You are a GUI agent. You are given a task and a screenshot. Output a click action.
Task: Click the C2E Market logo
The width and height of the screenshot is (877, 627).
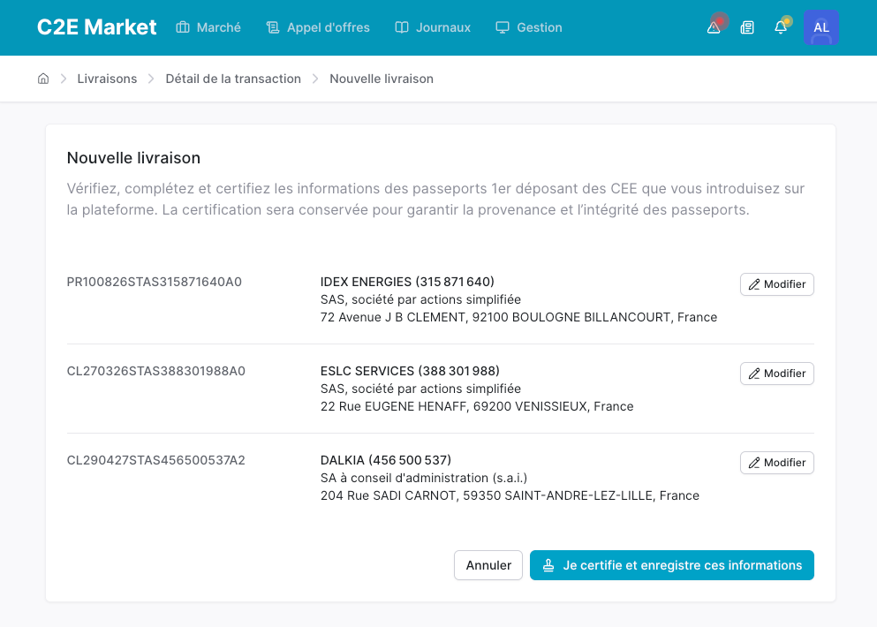point(97,27)
